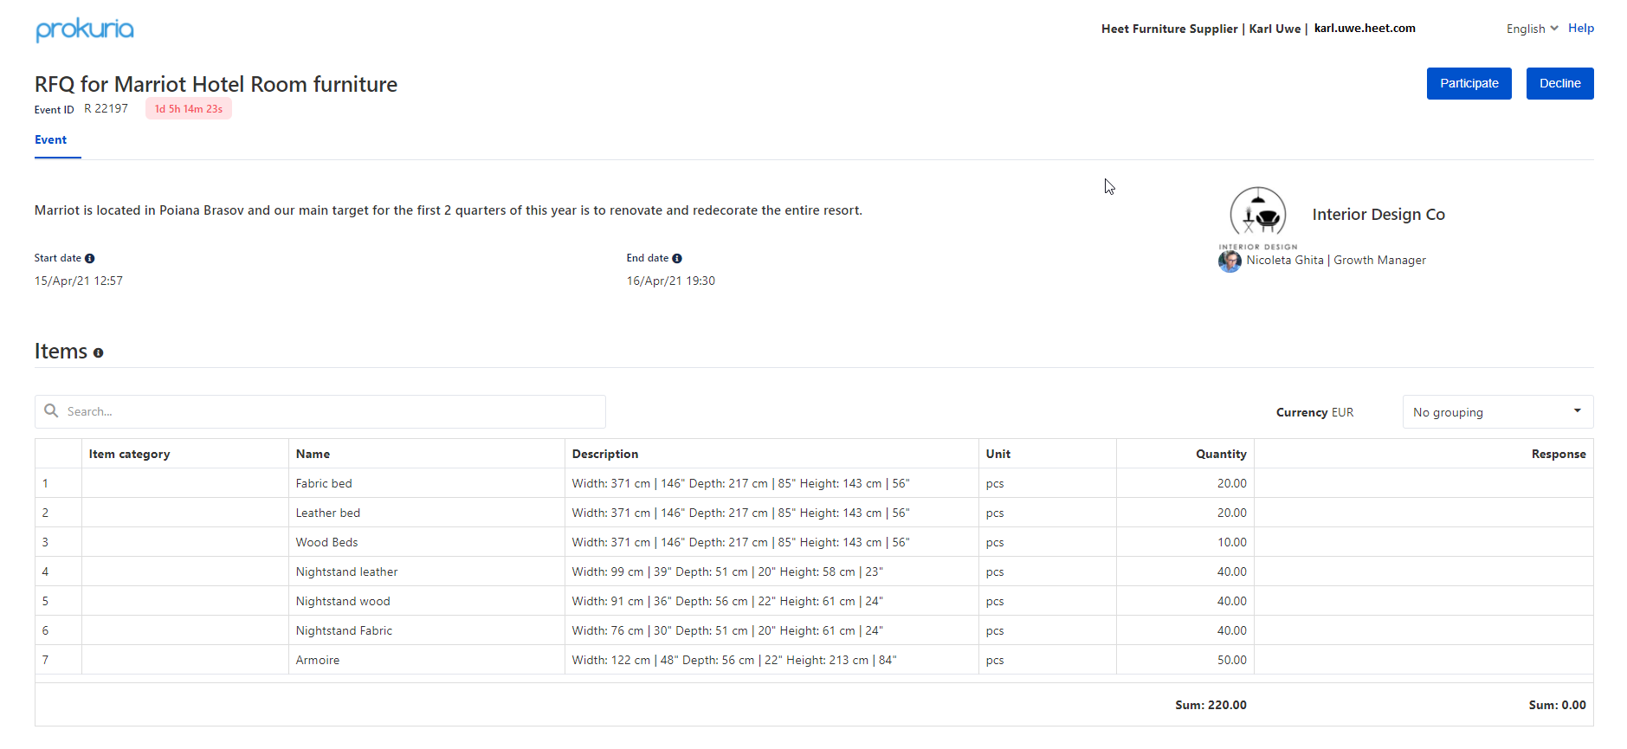Select the Nightstand leather row name

tap(346, 571)
